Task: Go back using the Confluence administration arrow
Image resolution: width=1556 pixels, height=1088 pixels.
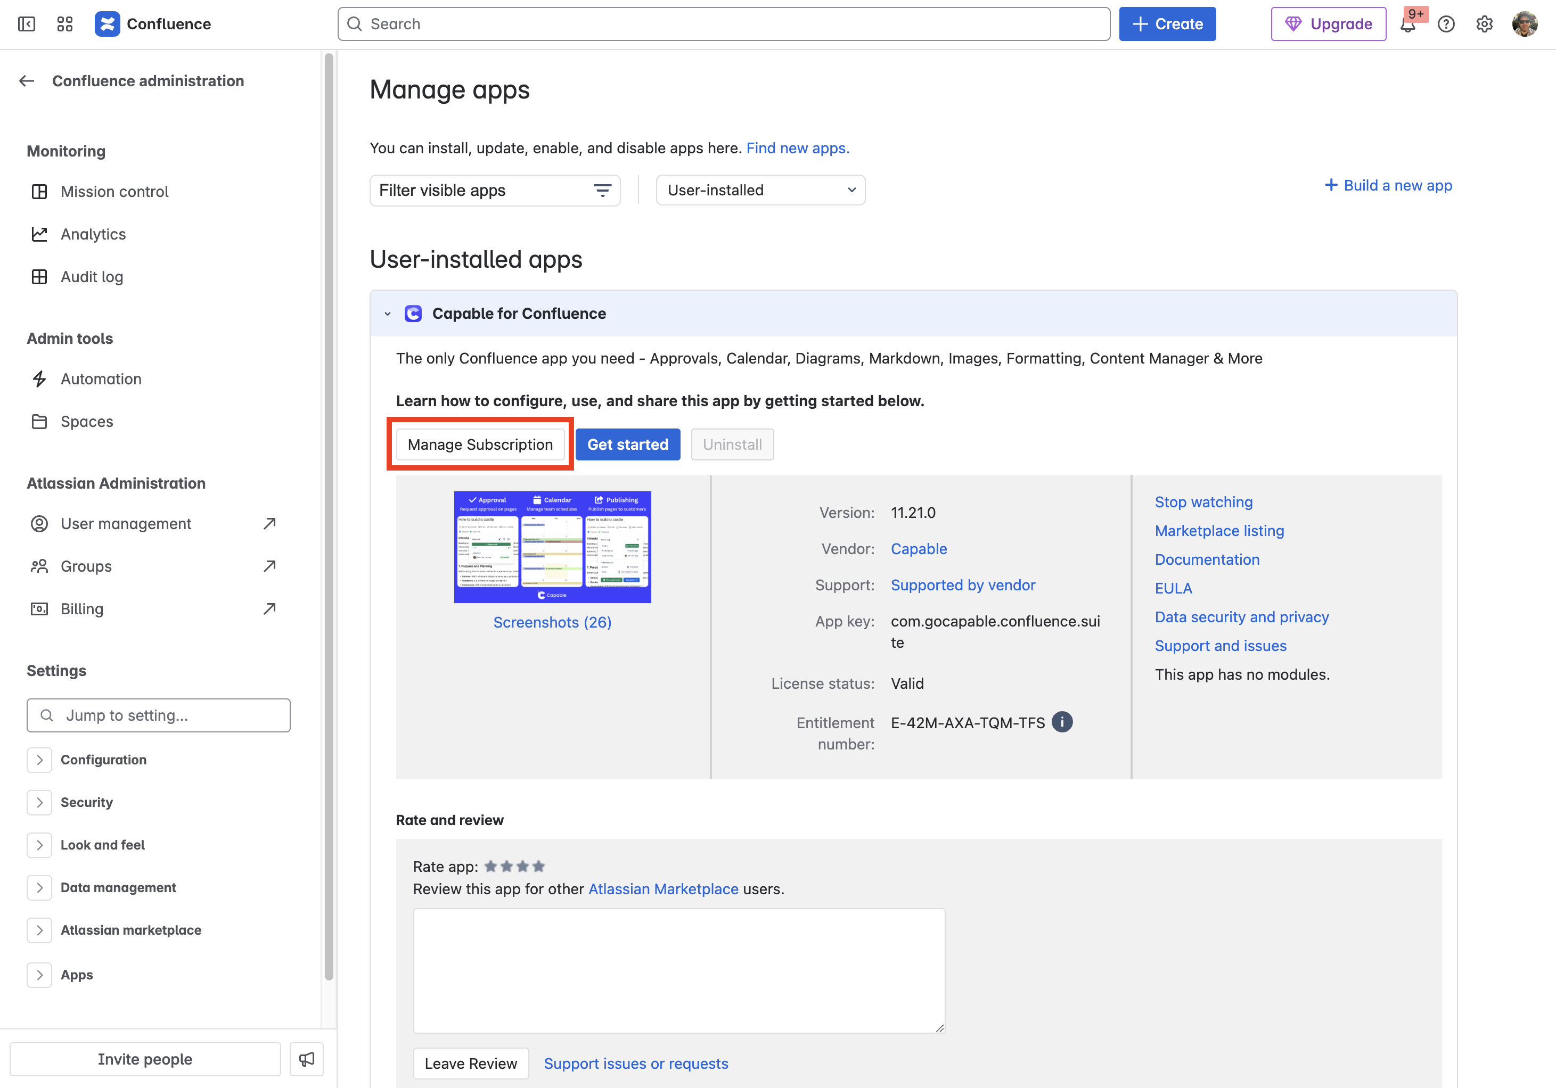Action: [27, 81]
